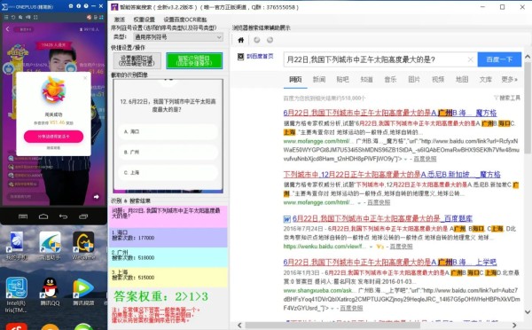The height and width of the screenshot is (330, 532).
Task: Click the browser forward circle button
Action: [x=270, y=40]
